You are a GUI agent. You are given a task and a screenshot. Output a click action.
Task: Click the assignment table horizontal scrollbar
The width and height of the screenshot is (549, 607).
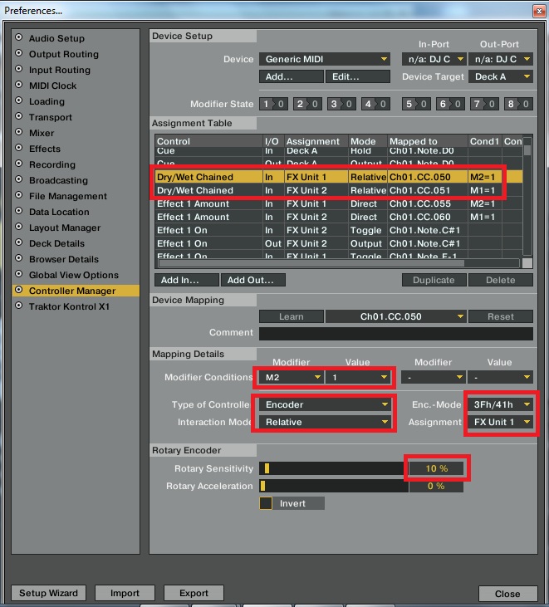[x=339, y=263]
